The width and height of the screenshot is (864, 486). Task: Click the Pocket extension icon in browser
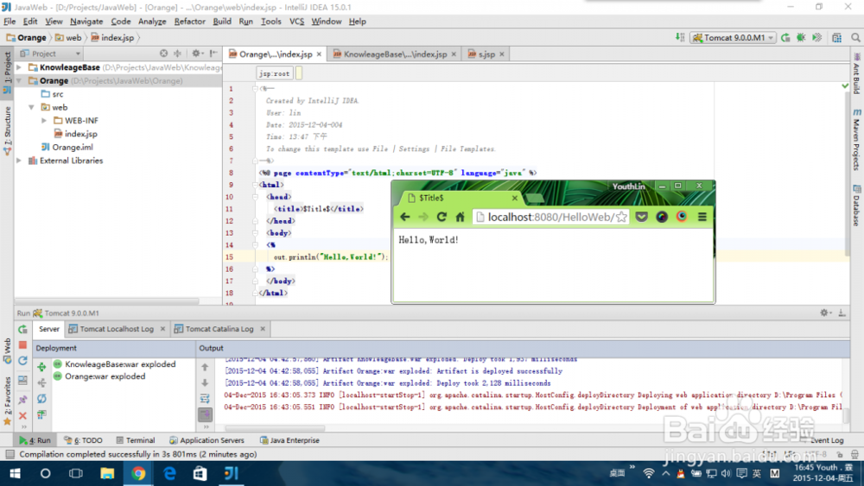[641, 217]
